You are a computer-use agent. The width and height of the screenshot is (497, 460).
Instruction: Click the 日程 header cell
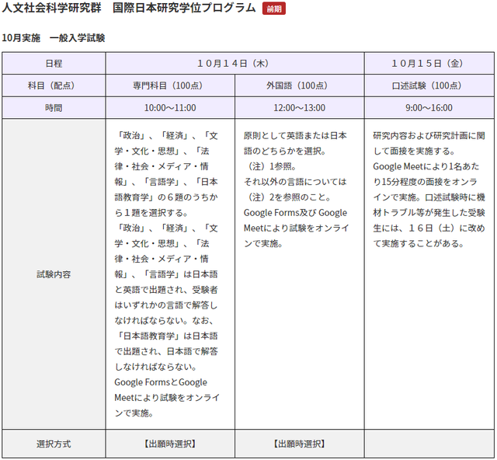[54, 64]
